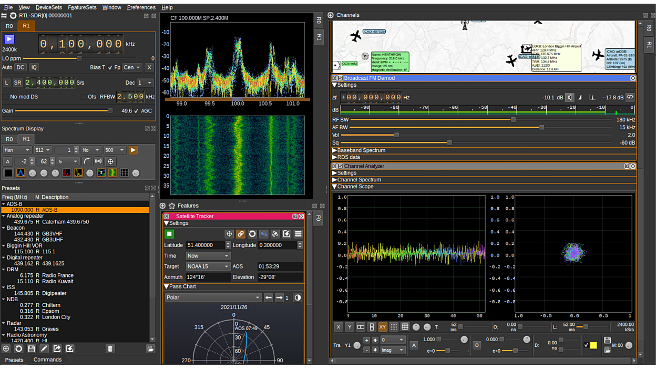Delete the selected preset with trash icon
The image size is (656, 369).
pyautogui.click(x=110, y=348)
